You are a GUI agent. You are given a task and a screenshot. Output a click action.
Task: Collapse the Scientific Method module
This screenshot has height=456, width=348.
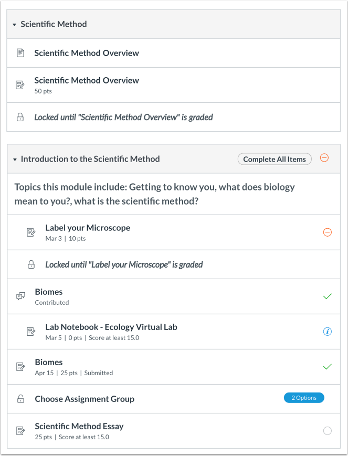(15, 25)
